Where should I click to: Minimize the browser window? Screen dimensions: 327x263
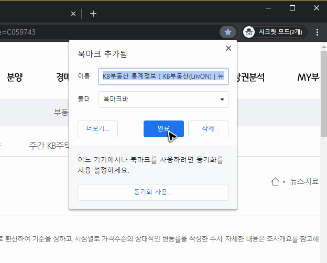[268, 8]
